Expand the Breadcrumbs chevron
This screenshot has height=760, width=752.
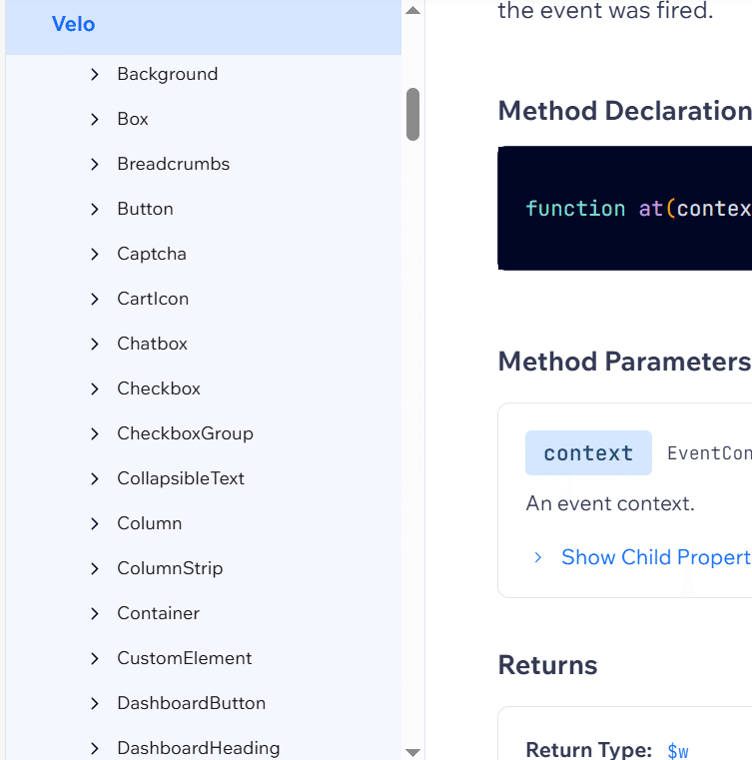tap(95, 165)
